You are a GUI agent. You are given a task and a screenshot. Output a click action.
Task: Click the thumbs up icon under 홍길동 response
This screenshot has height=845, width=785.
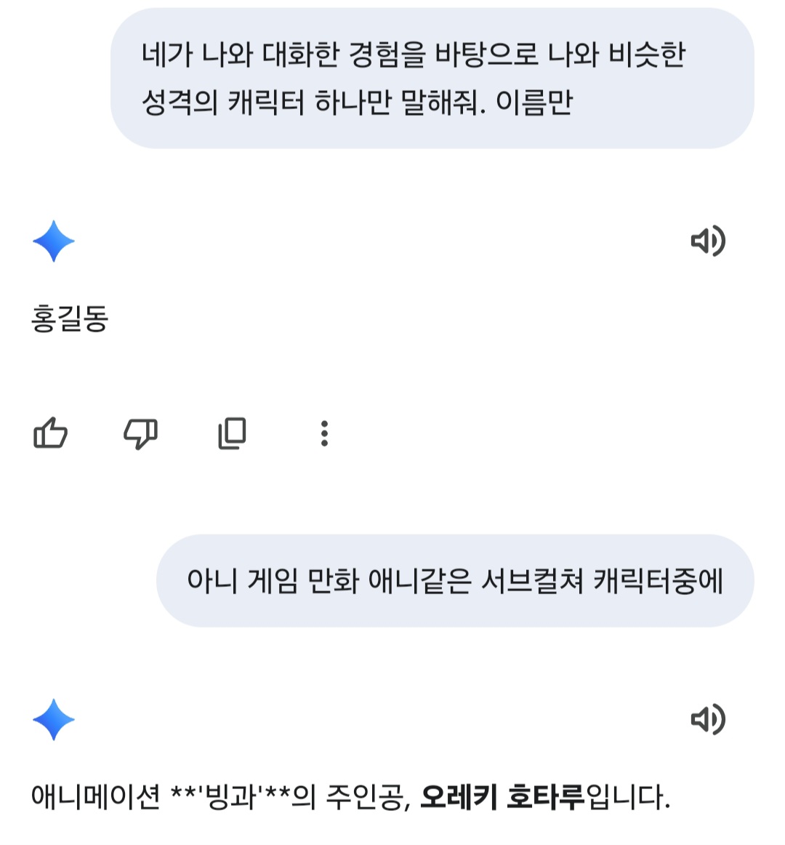[x=50, y=433]
